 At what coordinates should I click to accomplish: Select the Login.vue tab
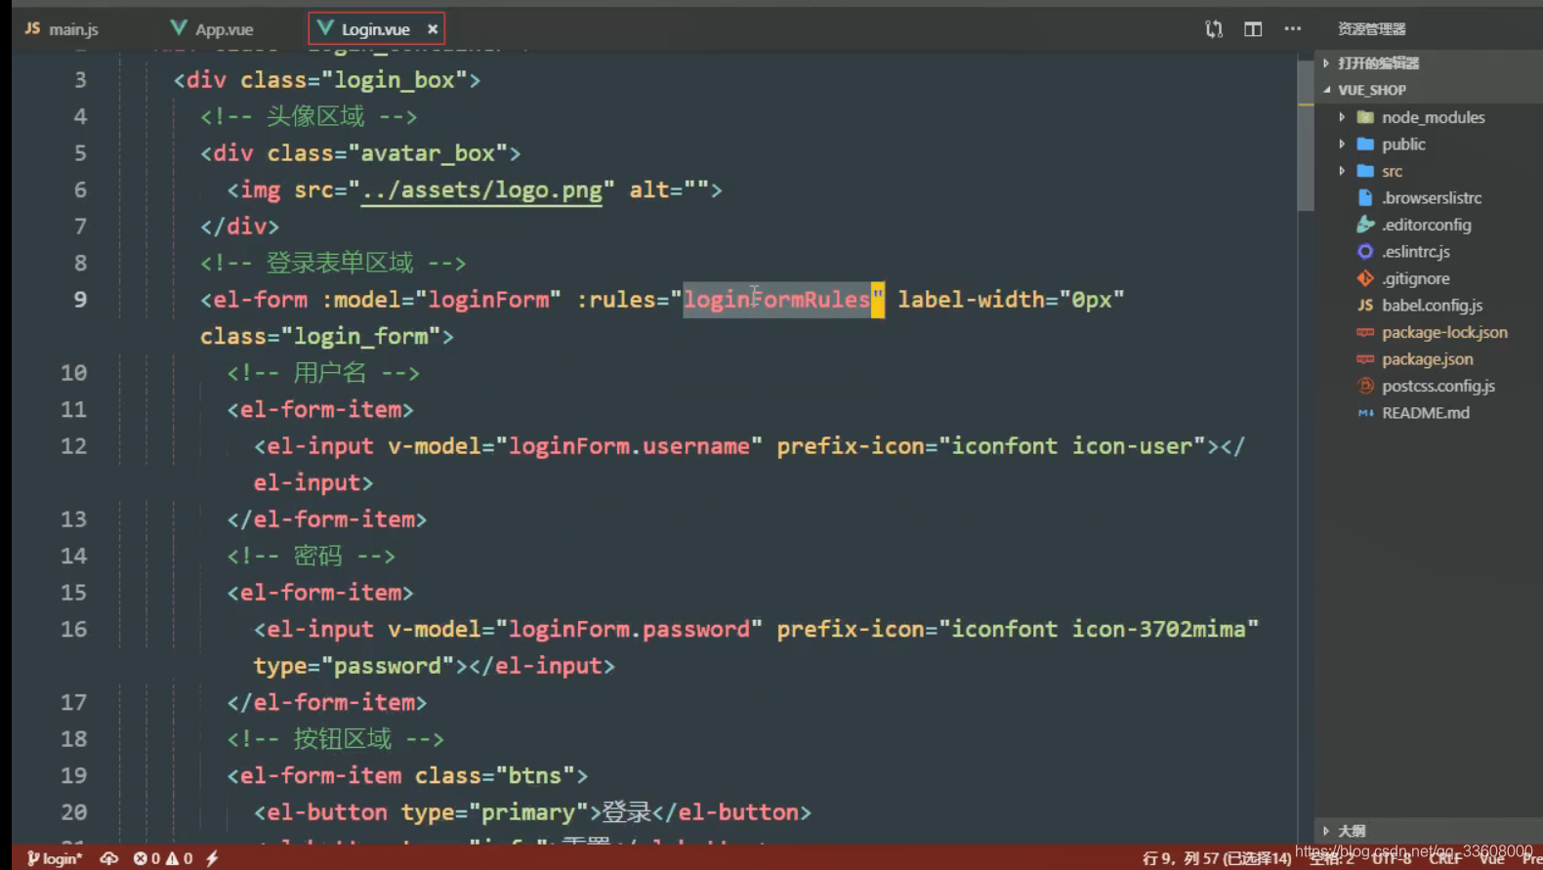pos(376,29)
